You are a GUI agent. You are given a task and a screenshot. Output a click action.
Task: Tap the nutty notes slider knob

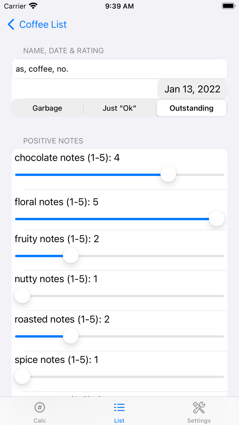pyautogui.click(x=23, y=296)
